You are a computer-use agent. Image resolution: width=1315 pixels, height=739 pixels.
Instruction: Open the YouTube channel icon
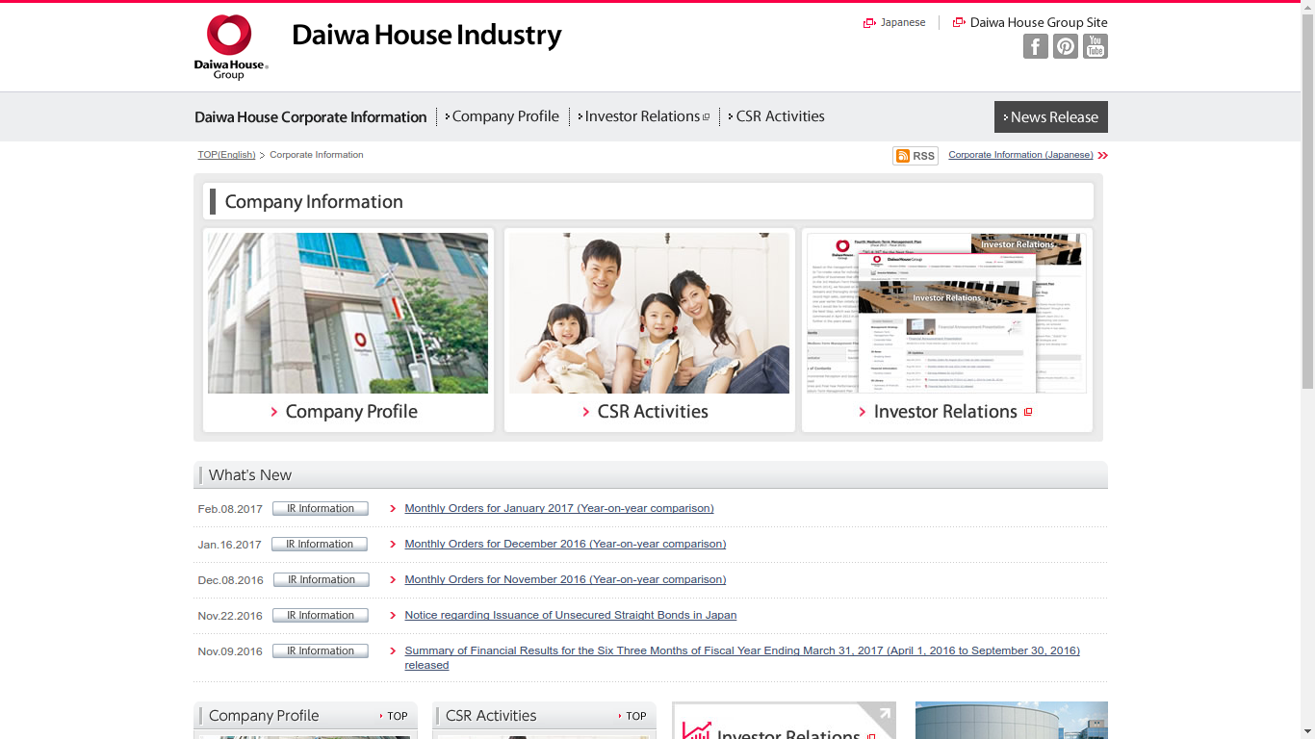[1095, 45]
